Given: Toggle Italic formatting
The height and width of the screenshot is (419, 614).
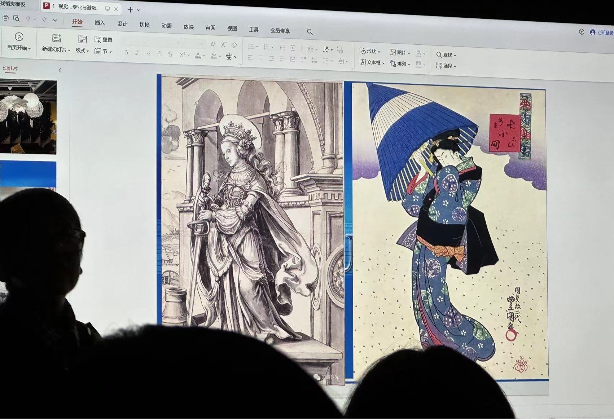Looking at the screenshot, I should point(137,53).
